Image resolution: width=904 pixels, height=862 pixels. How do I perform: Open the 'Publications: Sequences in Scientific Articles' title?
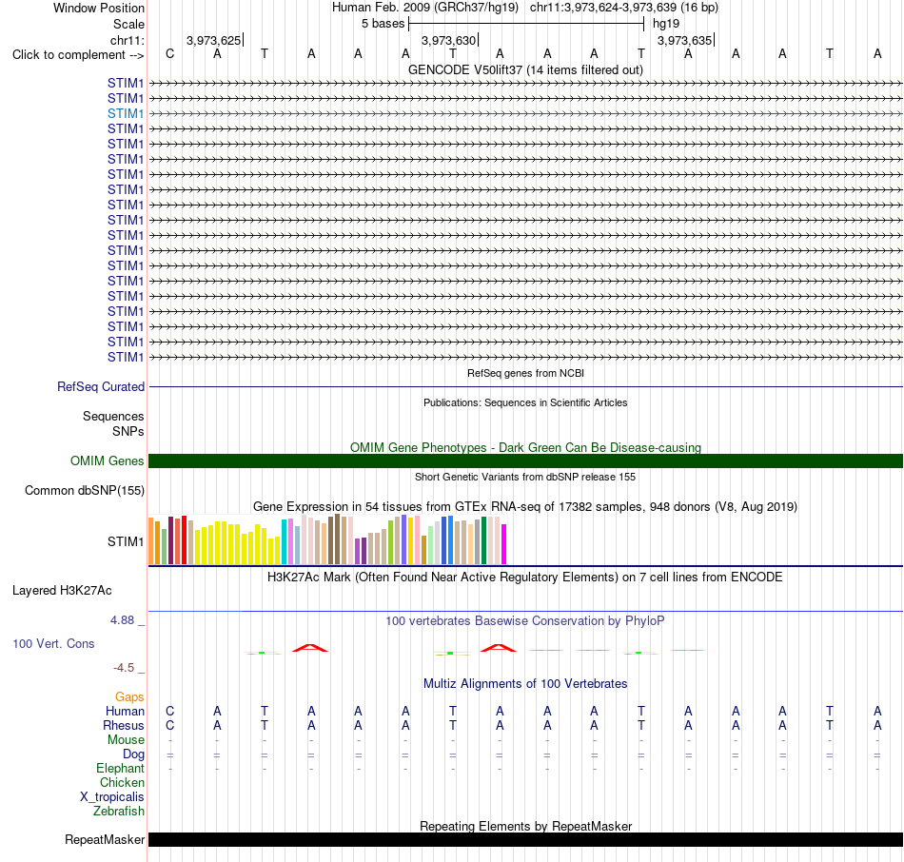pos(525,402)
